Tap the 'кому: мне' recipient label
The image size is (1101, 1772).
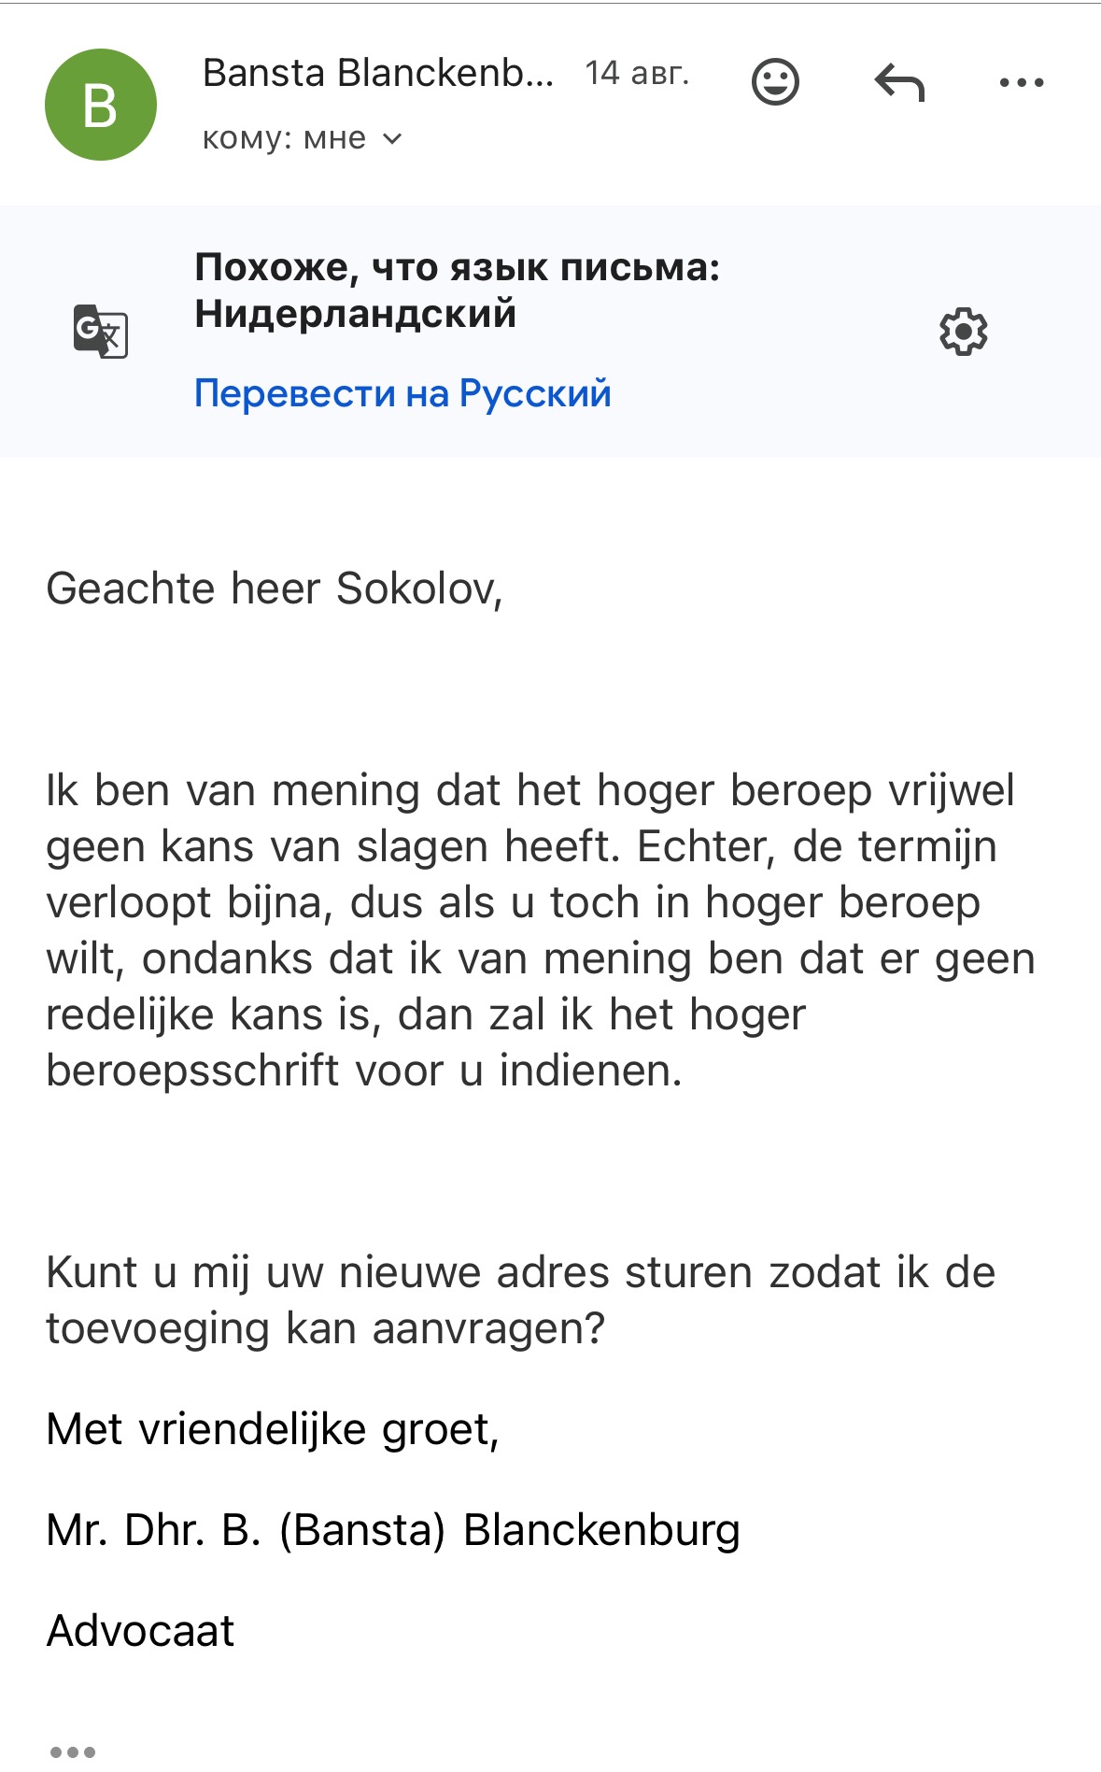pos(284,138)
